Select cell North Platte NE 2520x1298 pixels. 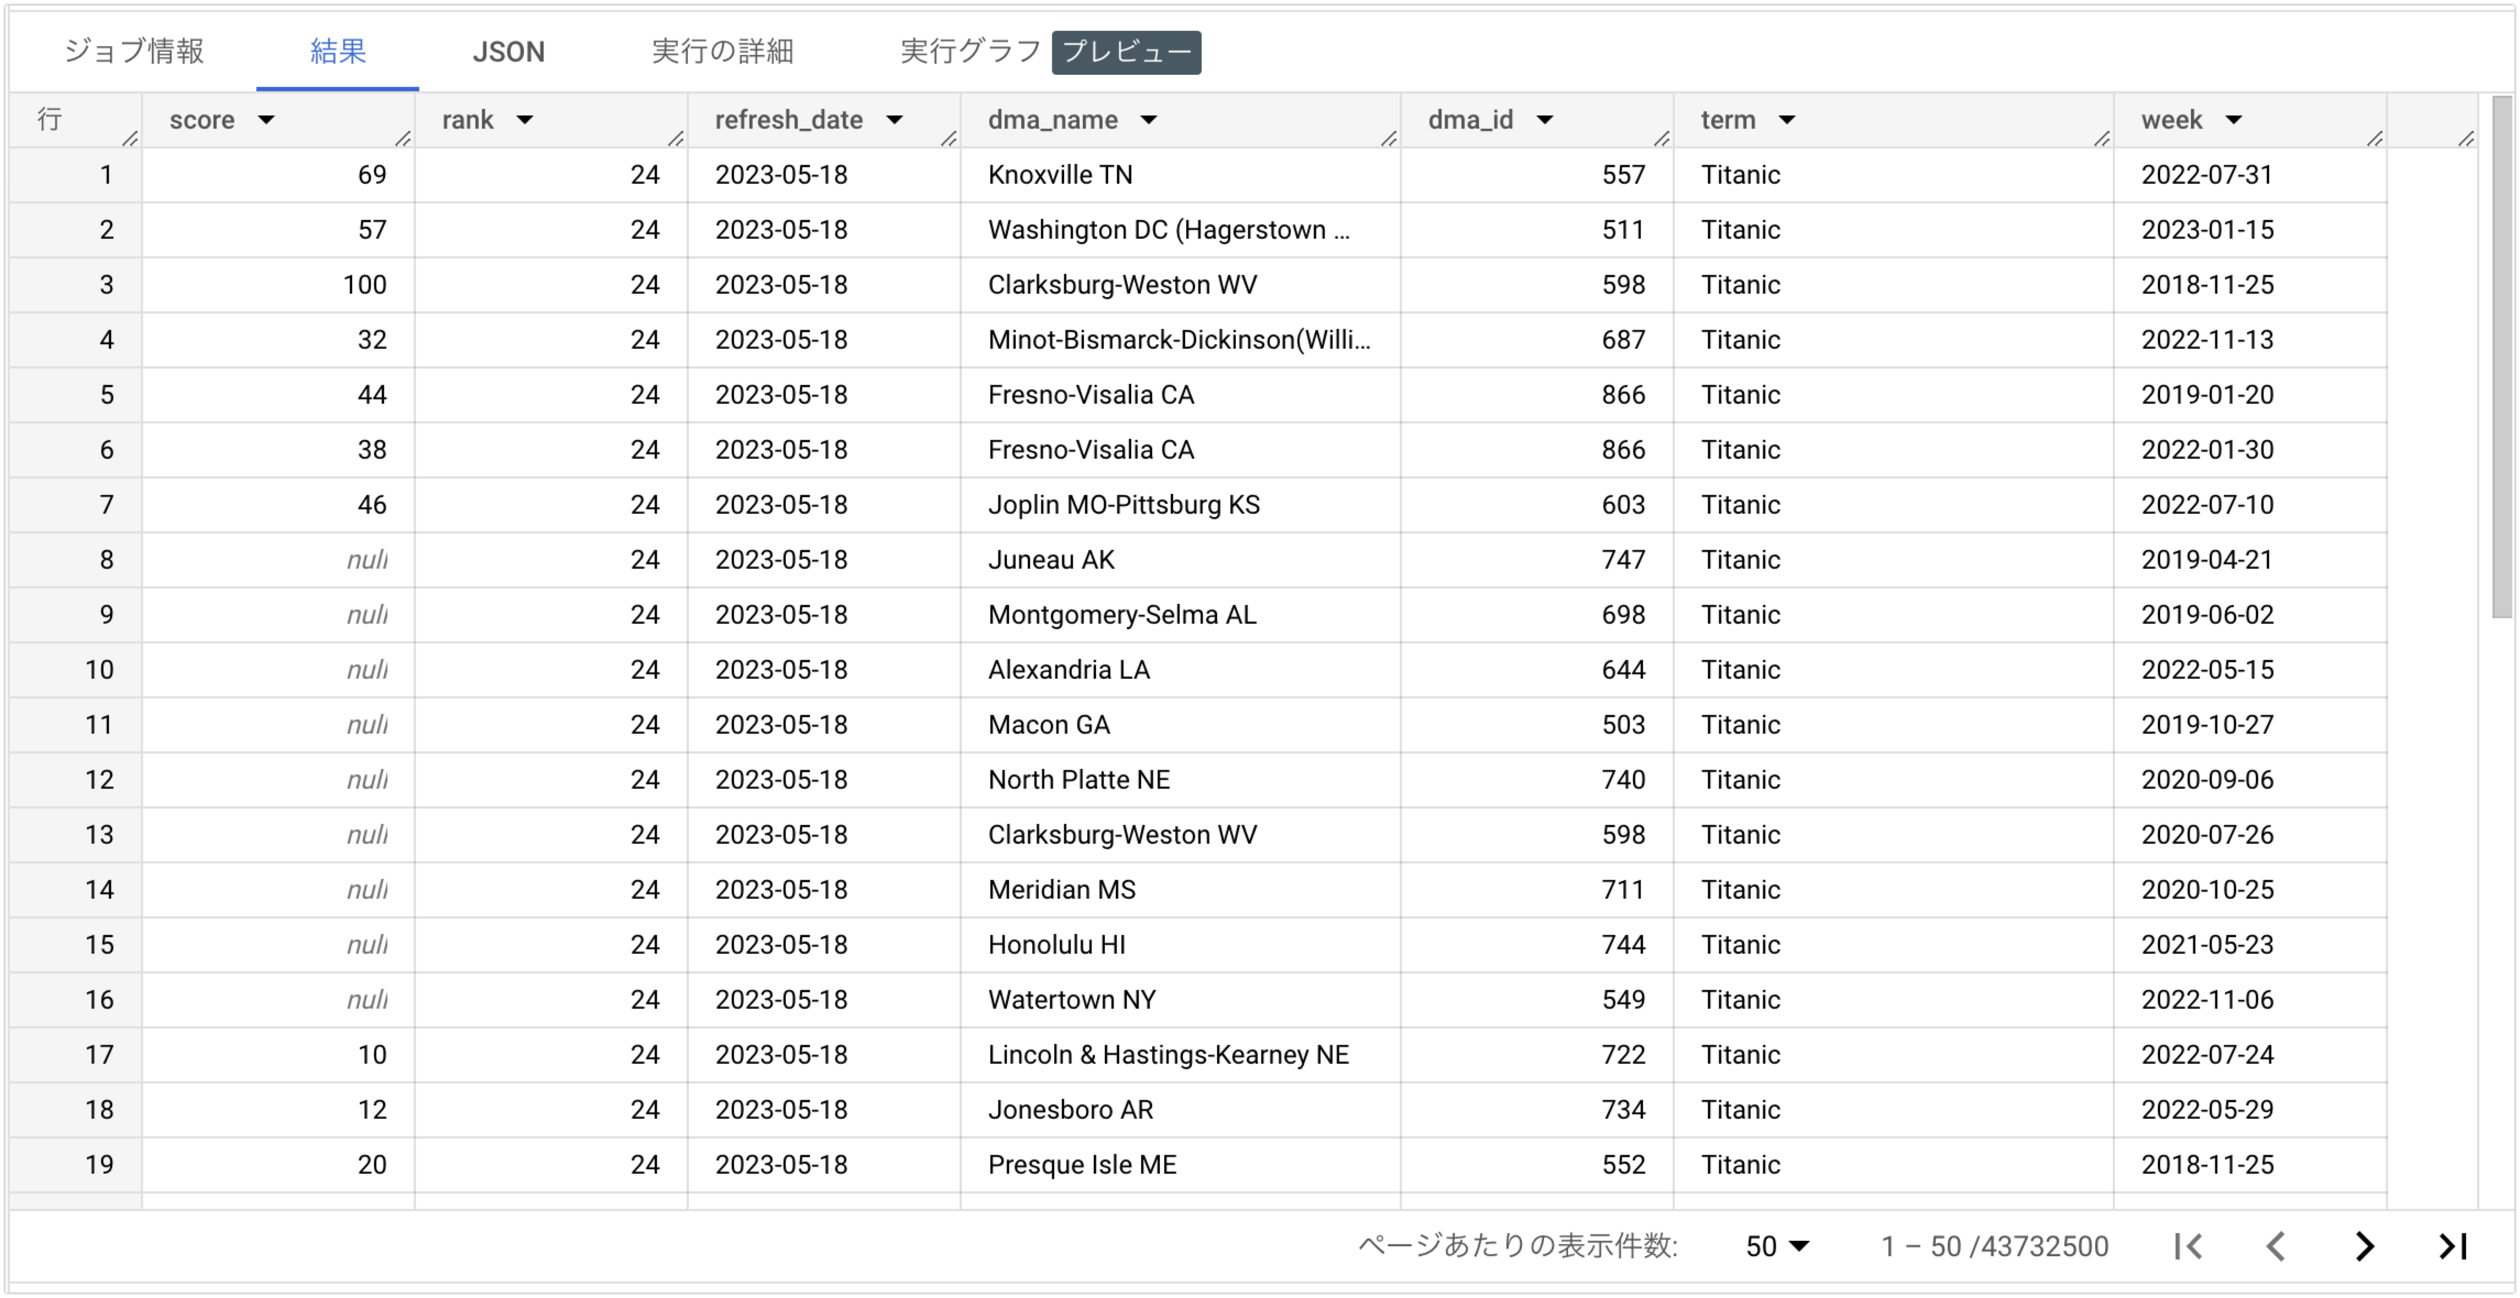tap(1180, 779)
